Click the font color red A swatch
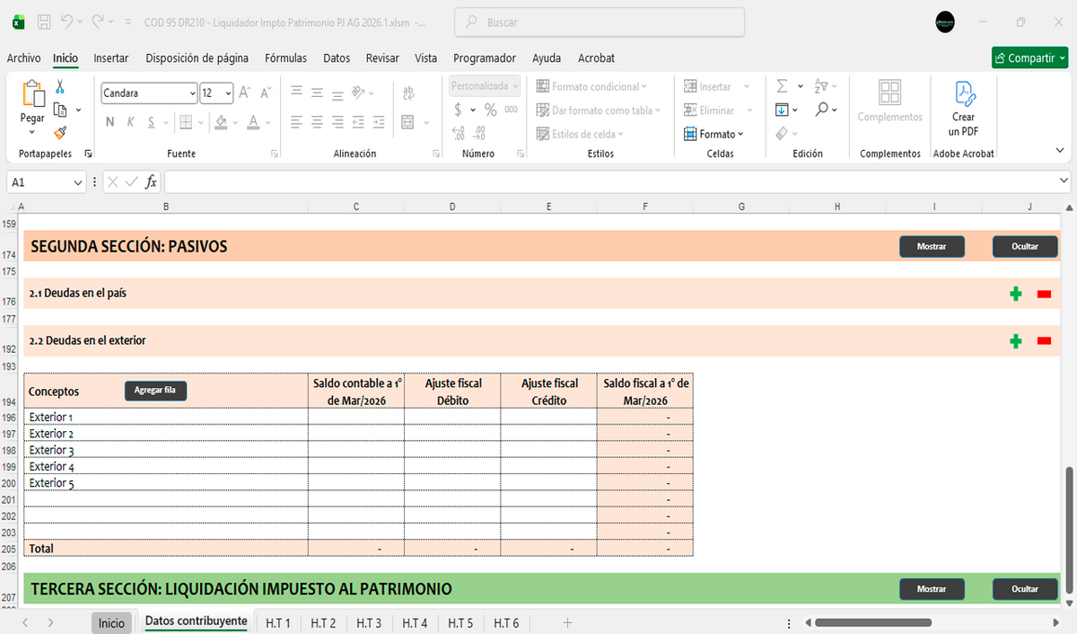Image resolution: width=1077 pixels, height=634 pixels. 253,122
